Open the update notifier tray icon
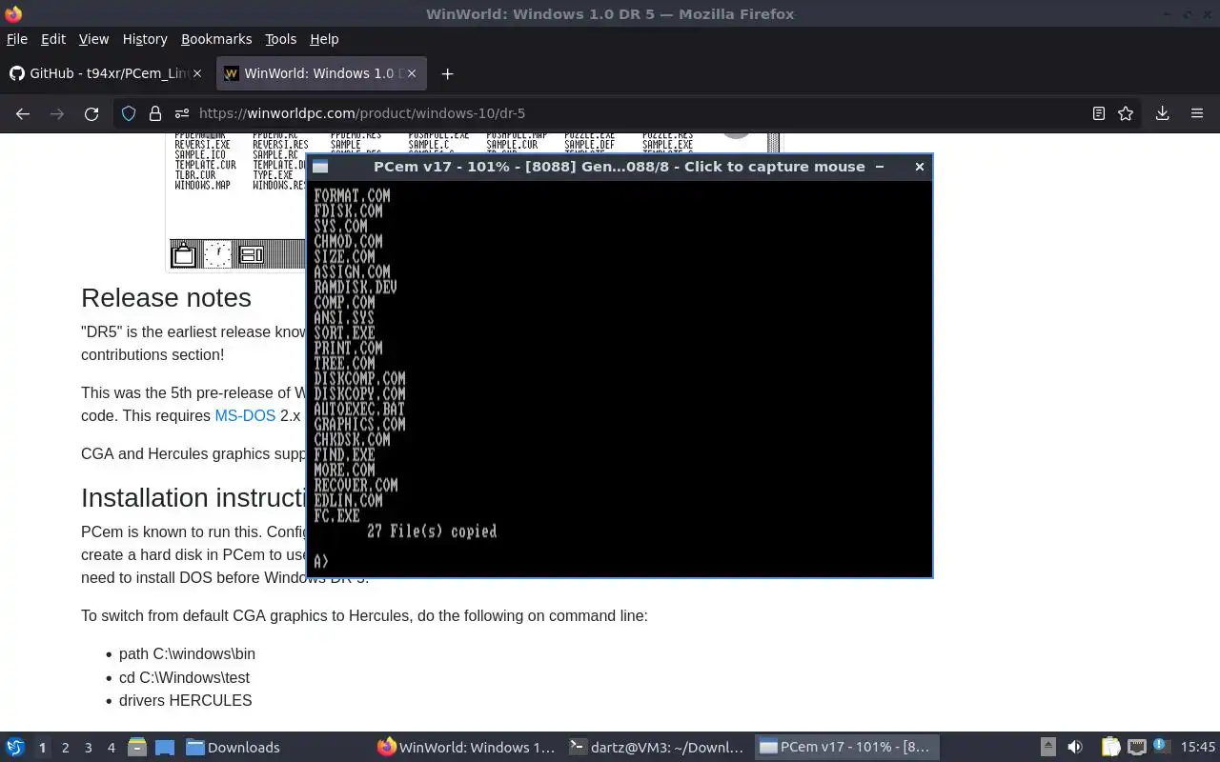This screenshot has height=762, width=1220. pos(1160,747)
